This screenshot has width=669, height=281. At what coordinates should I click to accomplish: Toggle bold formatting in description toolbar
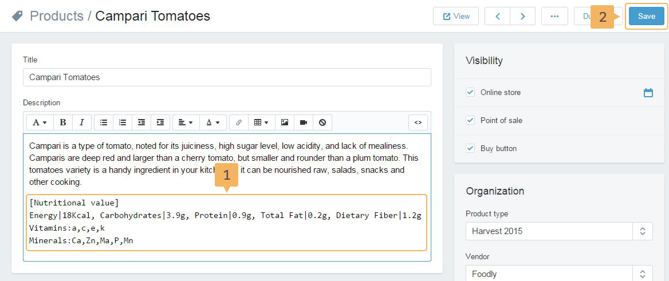pyautogui.click(x=63, y=122)
